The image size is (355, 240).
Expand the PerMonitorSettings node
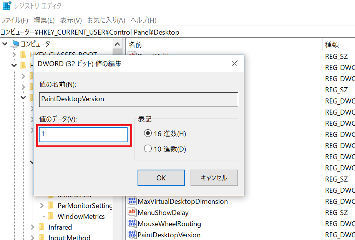[x=41, y=205]
